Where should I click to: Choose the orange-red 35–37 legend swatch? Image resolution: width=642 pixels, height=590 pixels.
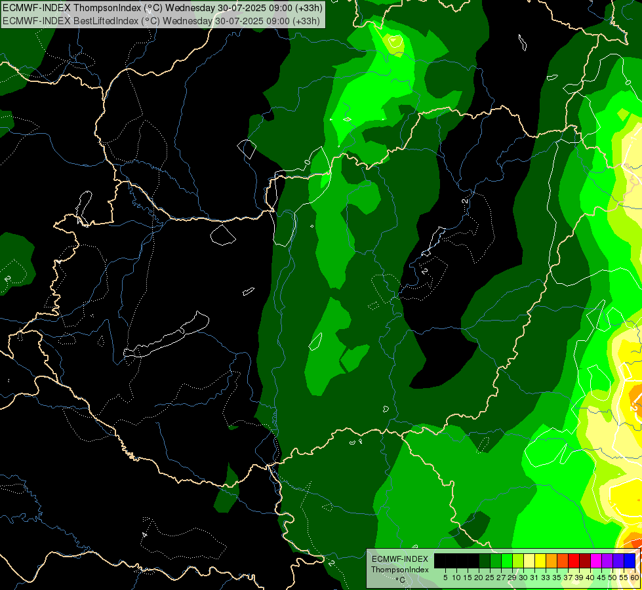click(x=563, y=560)
